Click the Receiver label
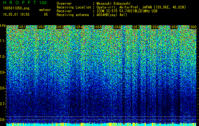 64,11
